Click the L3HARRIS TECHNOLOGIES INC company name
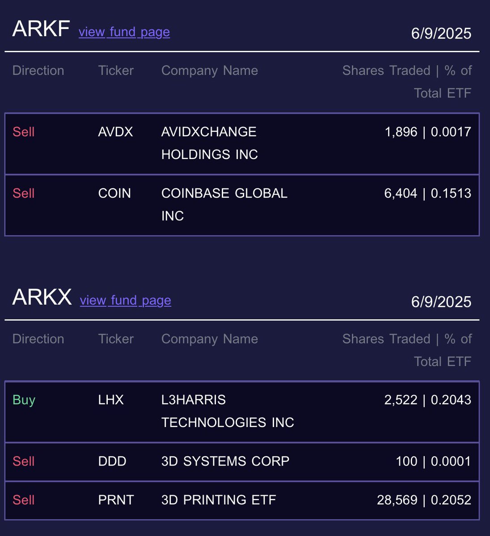Screen dimensions: 490x536 (227, 411)
